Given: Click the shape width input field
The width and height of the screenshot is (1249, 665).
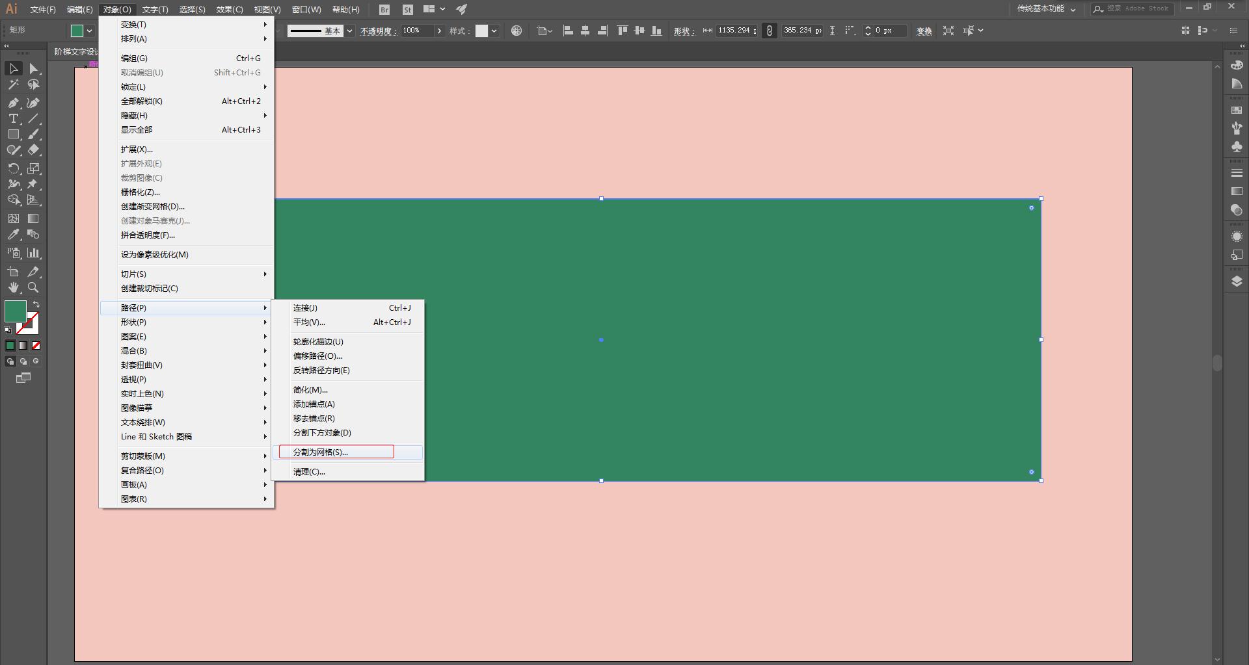Looking at the screenshot, I should click(736, 31).
